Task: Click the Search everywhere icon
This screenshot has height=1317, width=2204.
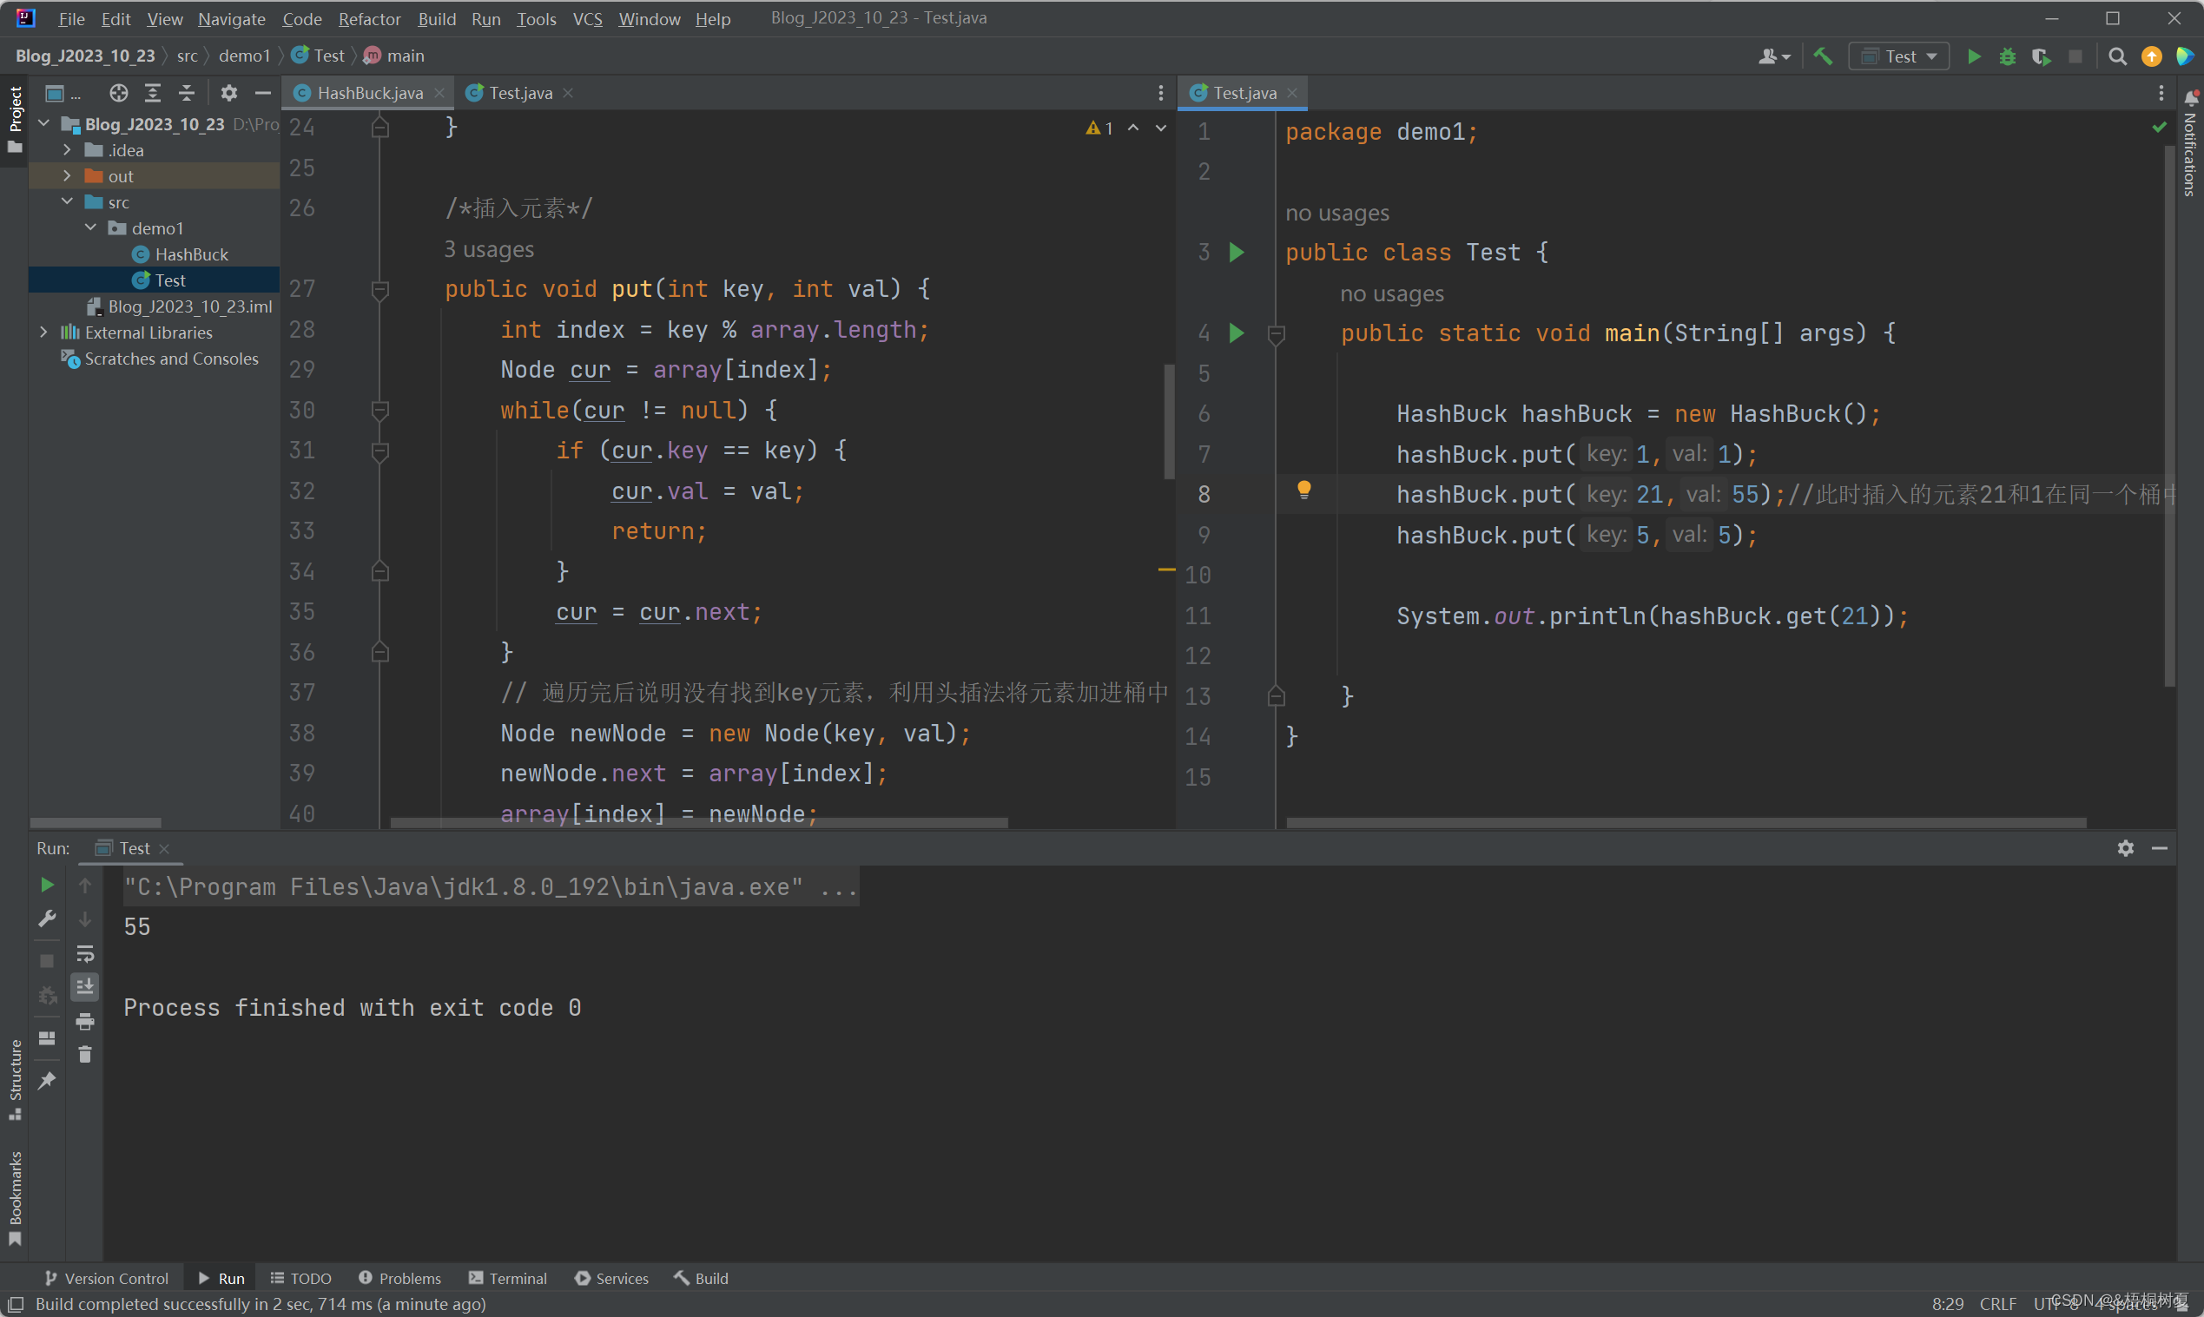Action: coord(2115,56)
